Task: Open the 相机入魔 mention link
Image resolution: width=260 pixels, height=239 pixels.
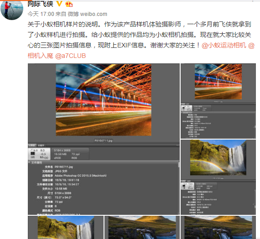Action: click(40, 56)
